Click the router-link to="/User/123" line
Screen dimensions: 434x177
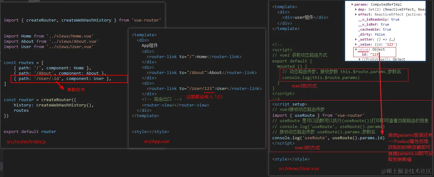point(204,88)
